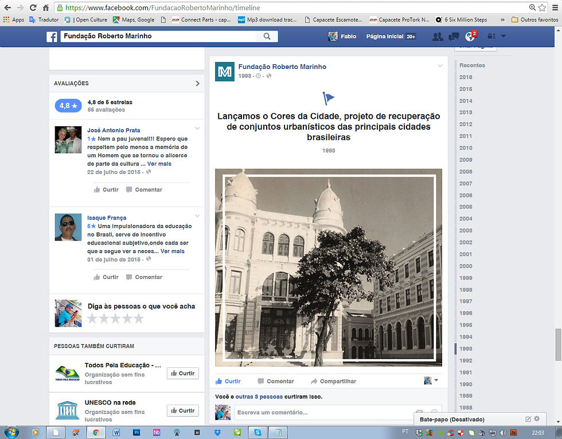Jump to Recentes in timeline
Screen dimensions: 562x439
[472, 65]
